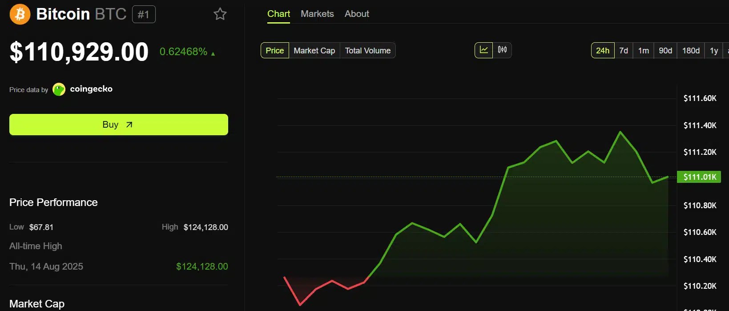Select the Total Volume chart toggle

tap(368, 50)
